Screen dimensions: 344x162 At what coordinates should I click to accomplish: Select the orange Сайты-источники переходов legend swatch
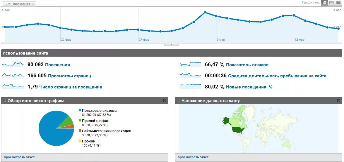[80, 131]
